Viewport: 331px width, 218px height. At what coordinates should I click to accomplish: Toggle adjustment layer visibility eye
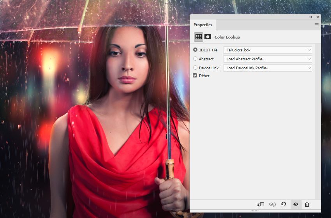(x=296, y=204)
